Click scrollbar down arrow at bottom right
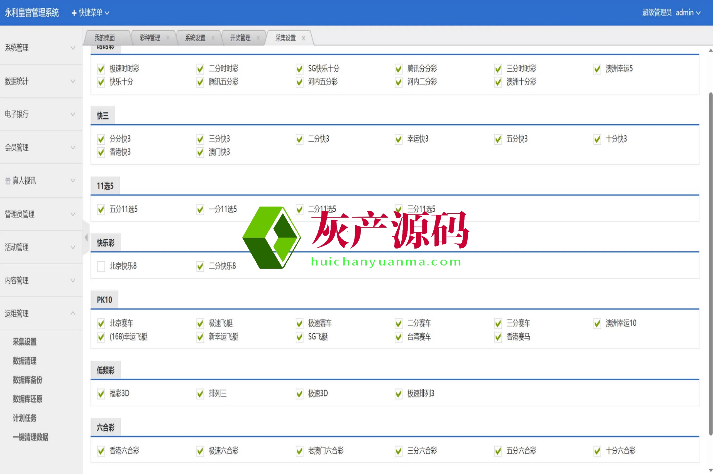The width and height of the screenshot is (713, 474). click(710, 470)
